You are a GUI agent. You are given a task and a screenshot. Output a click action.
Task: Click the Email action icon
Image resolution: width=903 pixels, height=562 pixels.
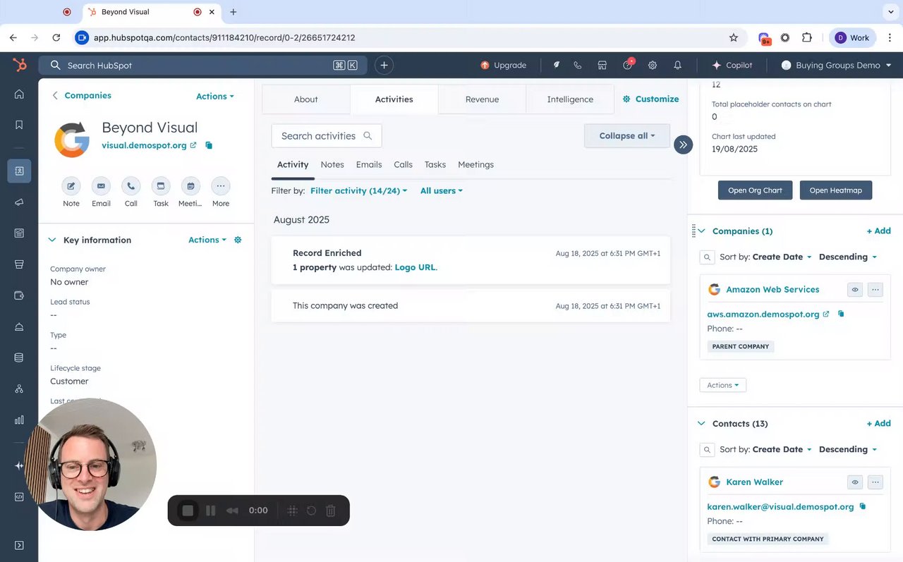pyautogui.click(x=101, y=186)
